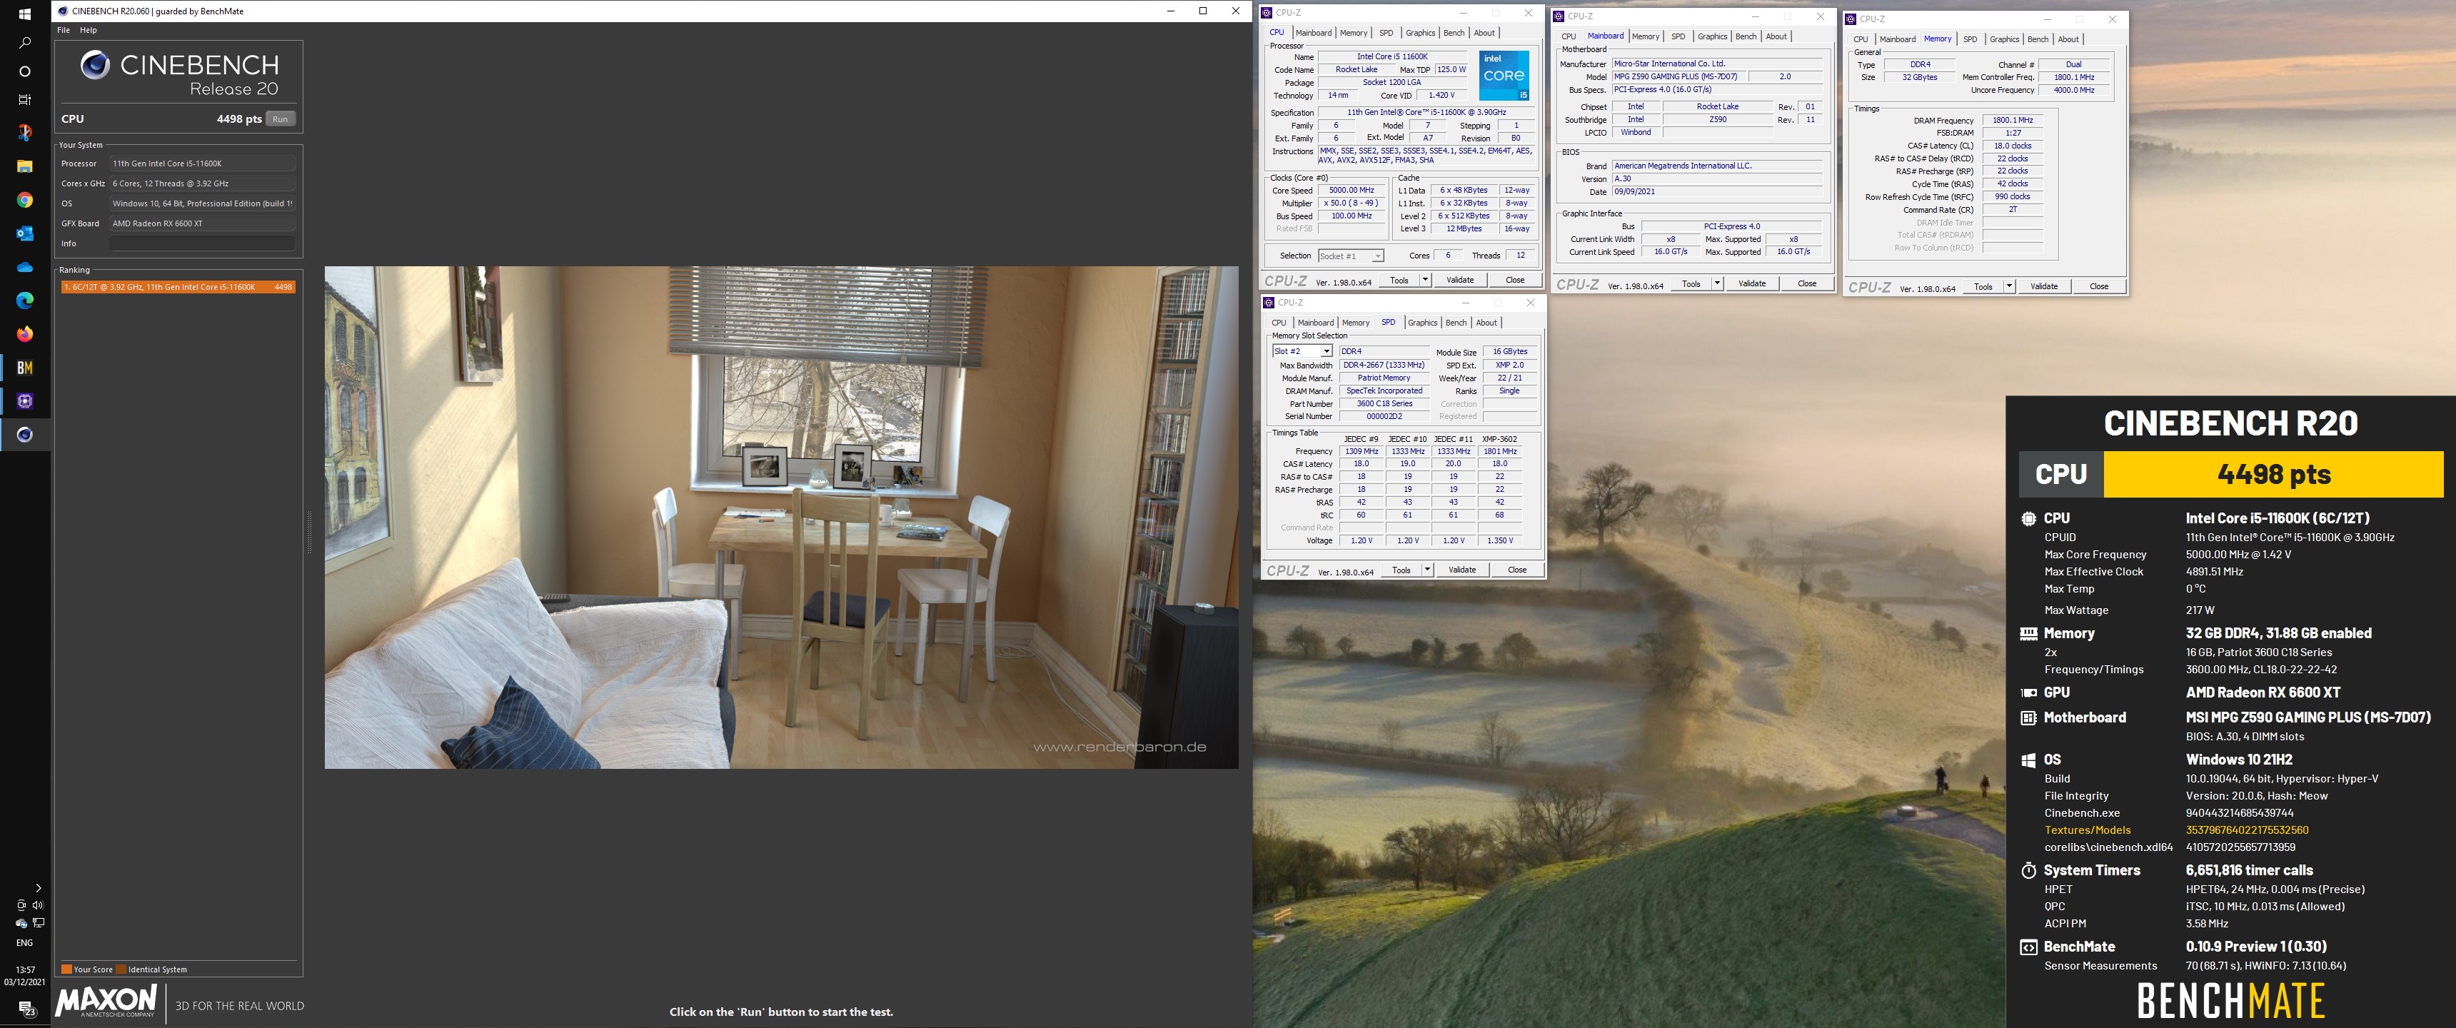Show hidden tray icons chevron

pyautogui.click(x=38, y=888)
